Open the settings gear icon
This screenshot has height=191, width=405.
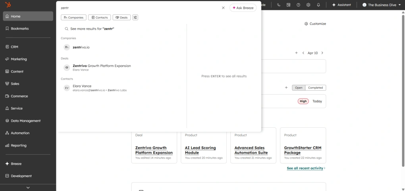308,5
